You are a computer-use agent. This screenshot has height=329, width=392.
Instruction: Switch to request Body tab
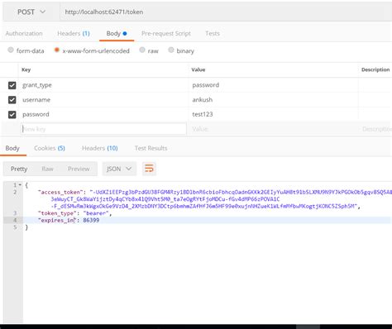pos(117,33)
